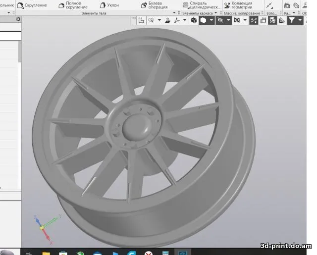The height and width of the screenshot is (255, 317).
Task: Click the coordinate system origin triad
Action: pyautogui.click(x=42, y=228)
